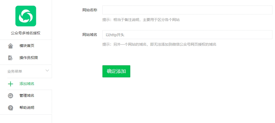Click the question mark icon for 帮助说明
The width and height of the screenshot is (275, 123).
point(11,108)
